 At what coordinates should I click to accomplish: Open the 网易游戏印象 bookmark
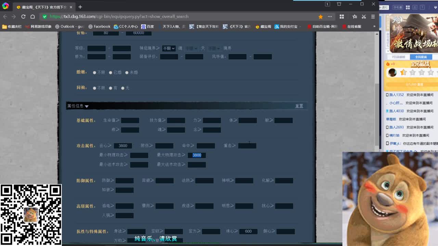point(38,26)
